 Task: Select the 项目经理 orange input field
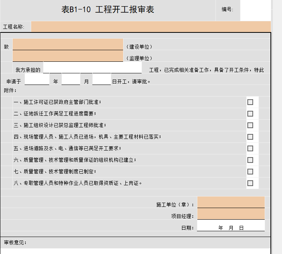pyautogui.click(x=231, y=214)
